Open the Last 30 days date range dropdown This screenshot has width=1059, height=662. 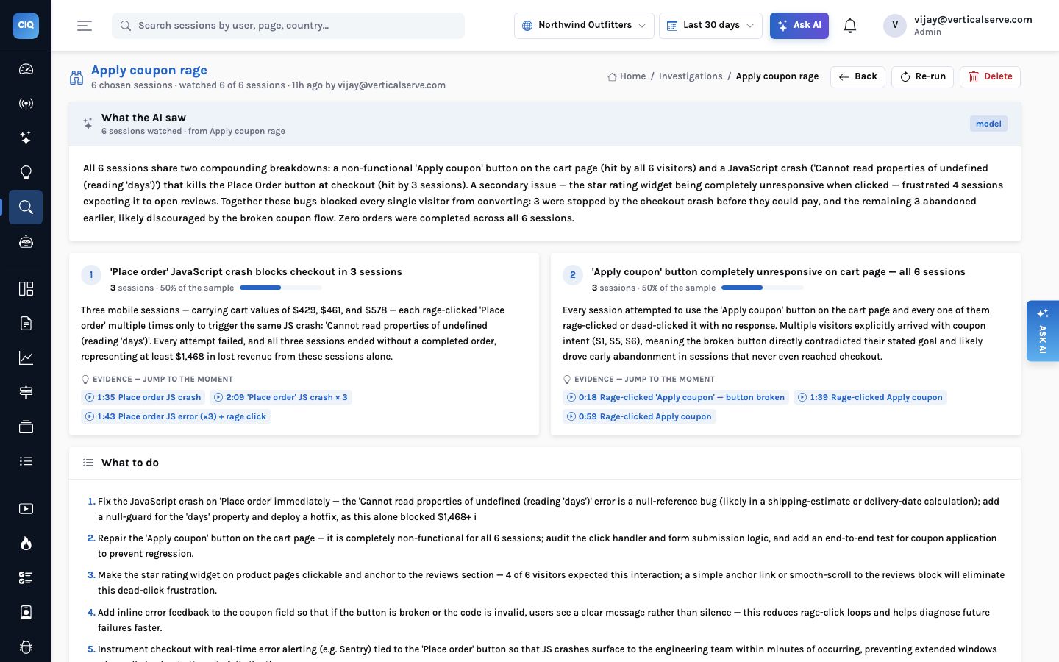(710, 25)
